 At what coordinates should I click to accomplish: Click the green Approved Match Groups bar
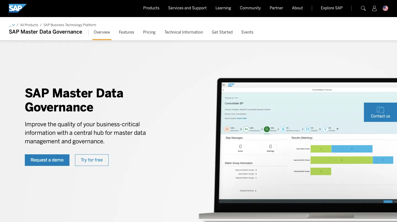pyautogui.click(x=342, y=160)
